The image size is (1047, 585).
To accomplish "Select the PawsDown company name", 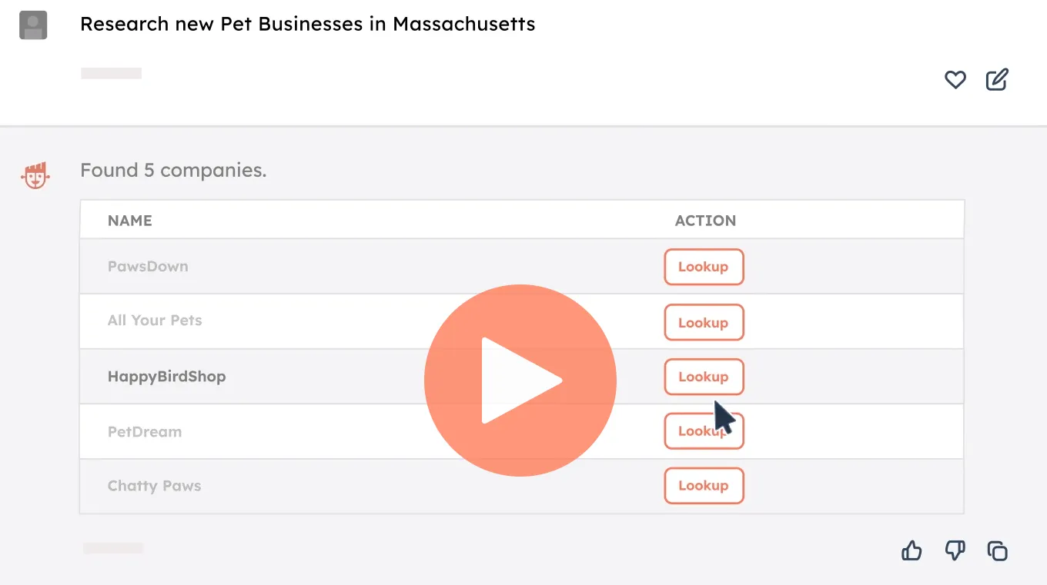I will 148,267.
